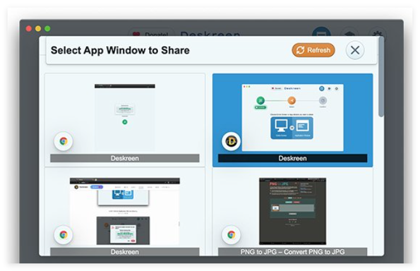420x271 pixels.
Task: Close the Select App Window dialog
Action: pos(355,50)
